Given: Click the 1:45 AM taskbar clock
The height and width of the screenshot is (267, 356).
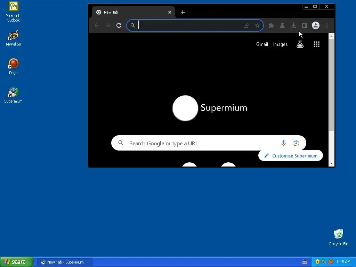Looking at the screenshot, I should click(x=343, y=262).
